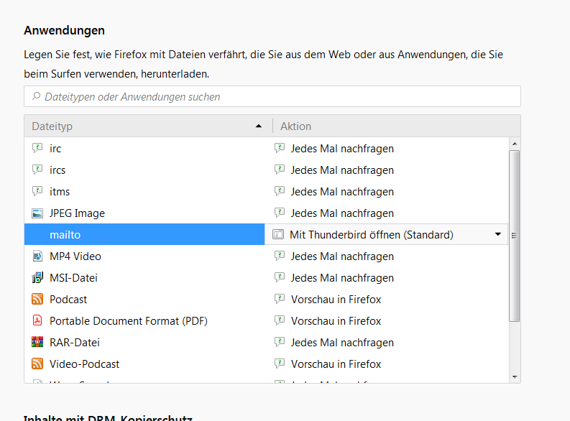Viewport: 570px width, 421px height.
Task: Click the action icon in ircs row
Action: point(279,170)
